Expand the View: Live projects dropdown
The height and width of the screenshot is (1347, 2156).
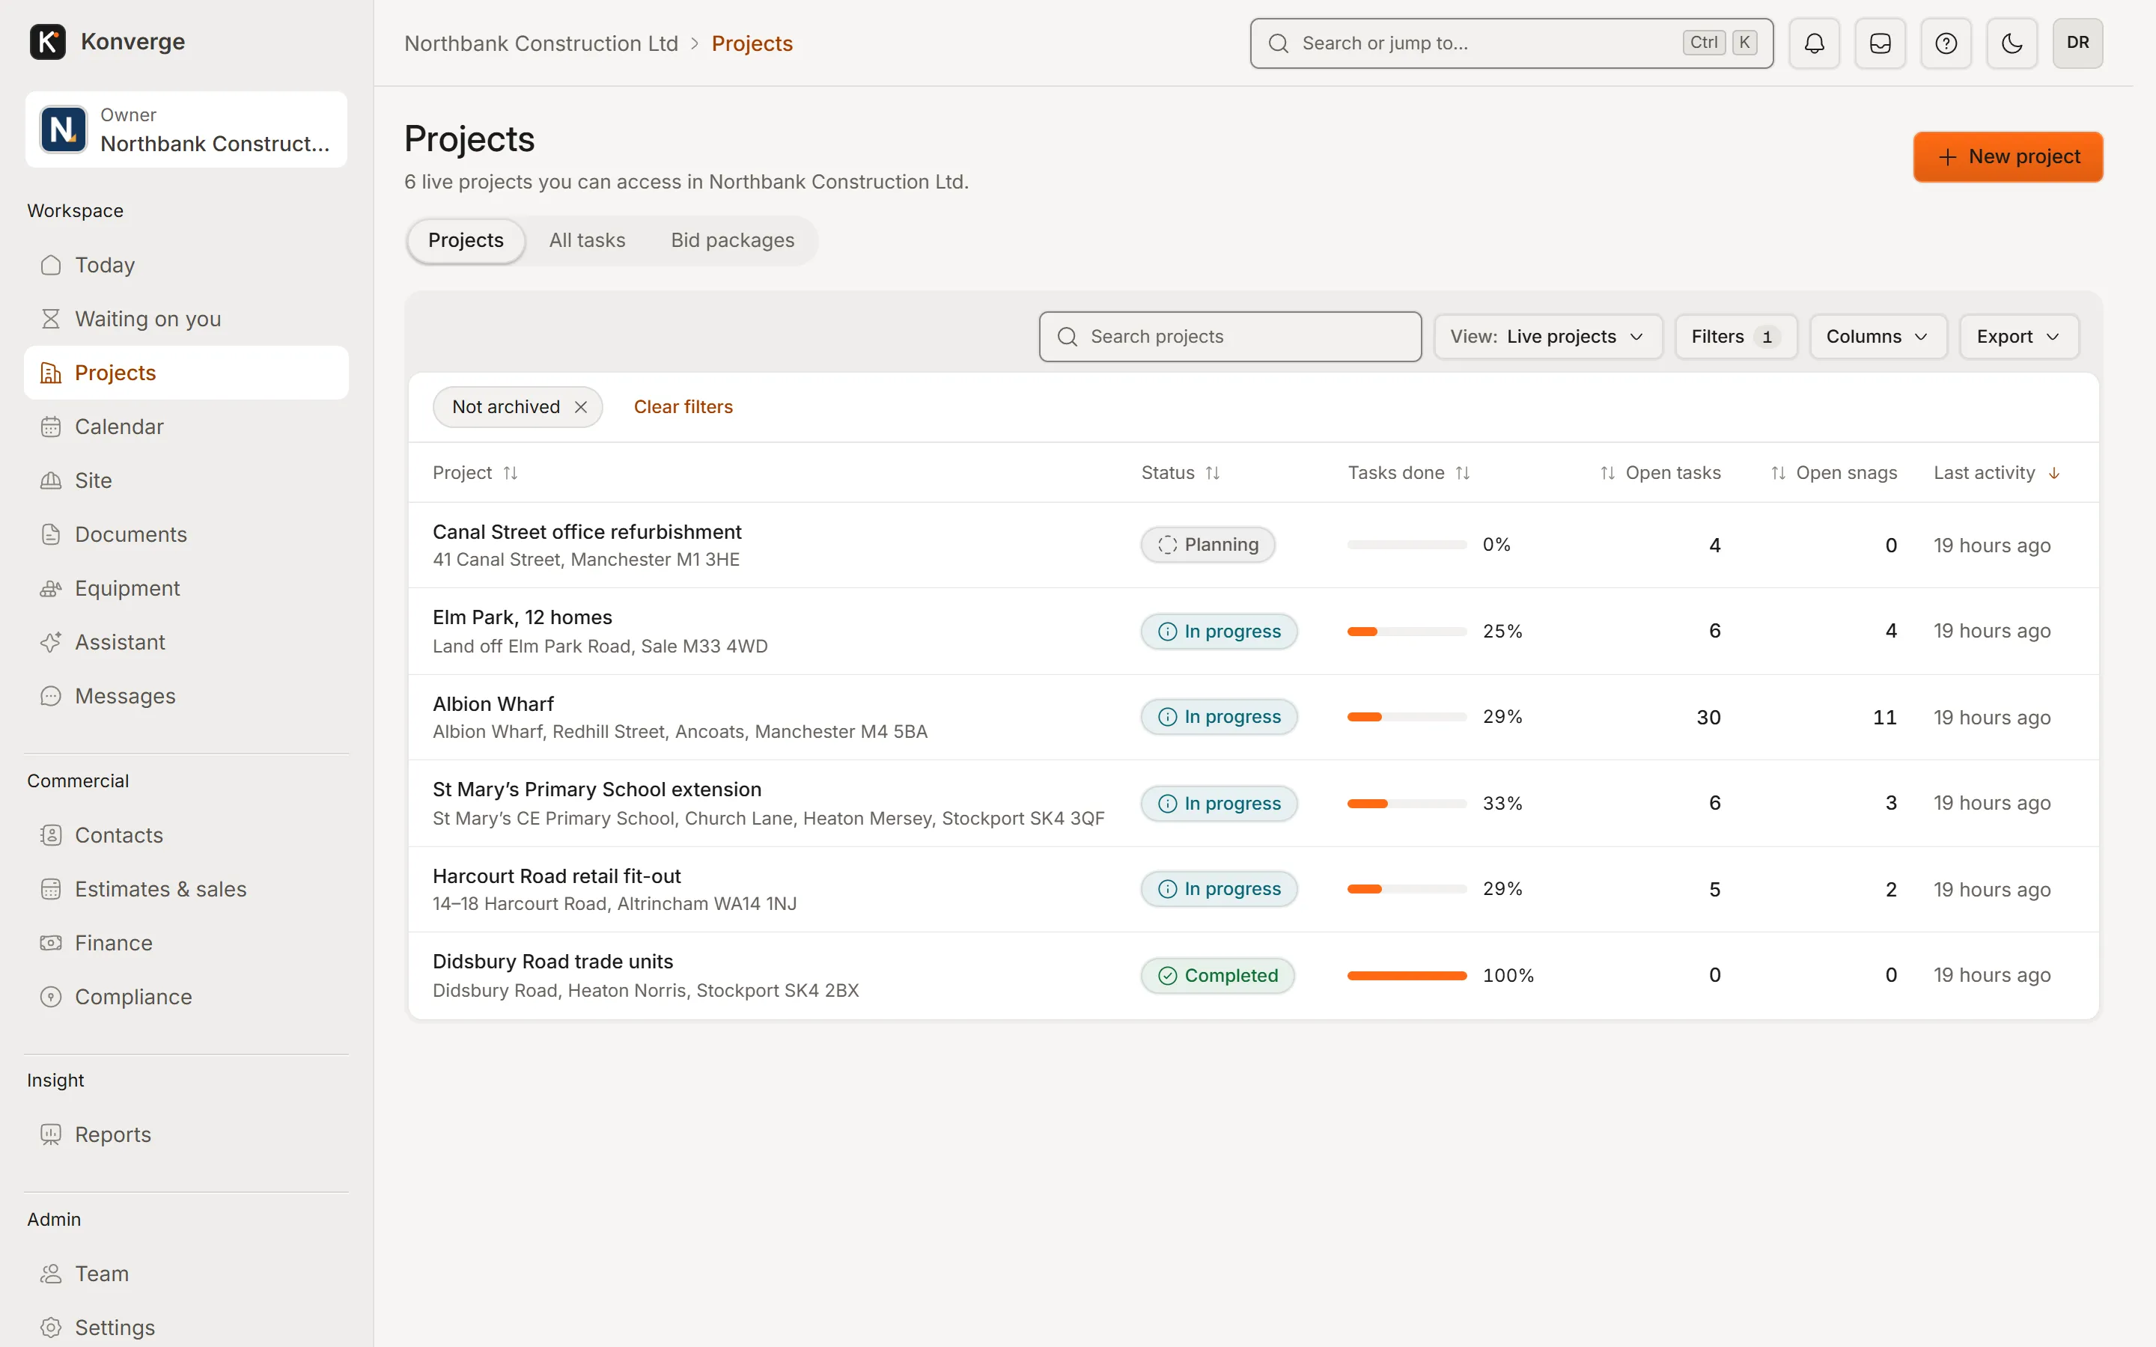pos(1547,337)
